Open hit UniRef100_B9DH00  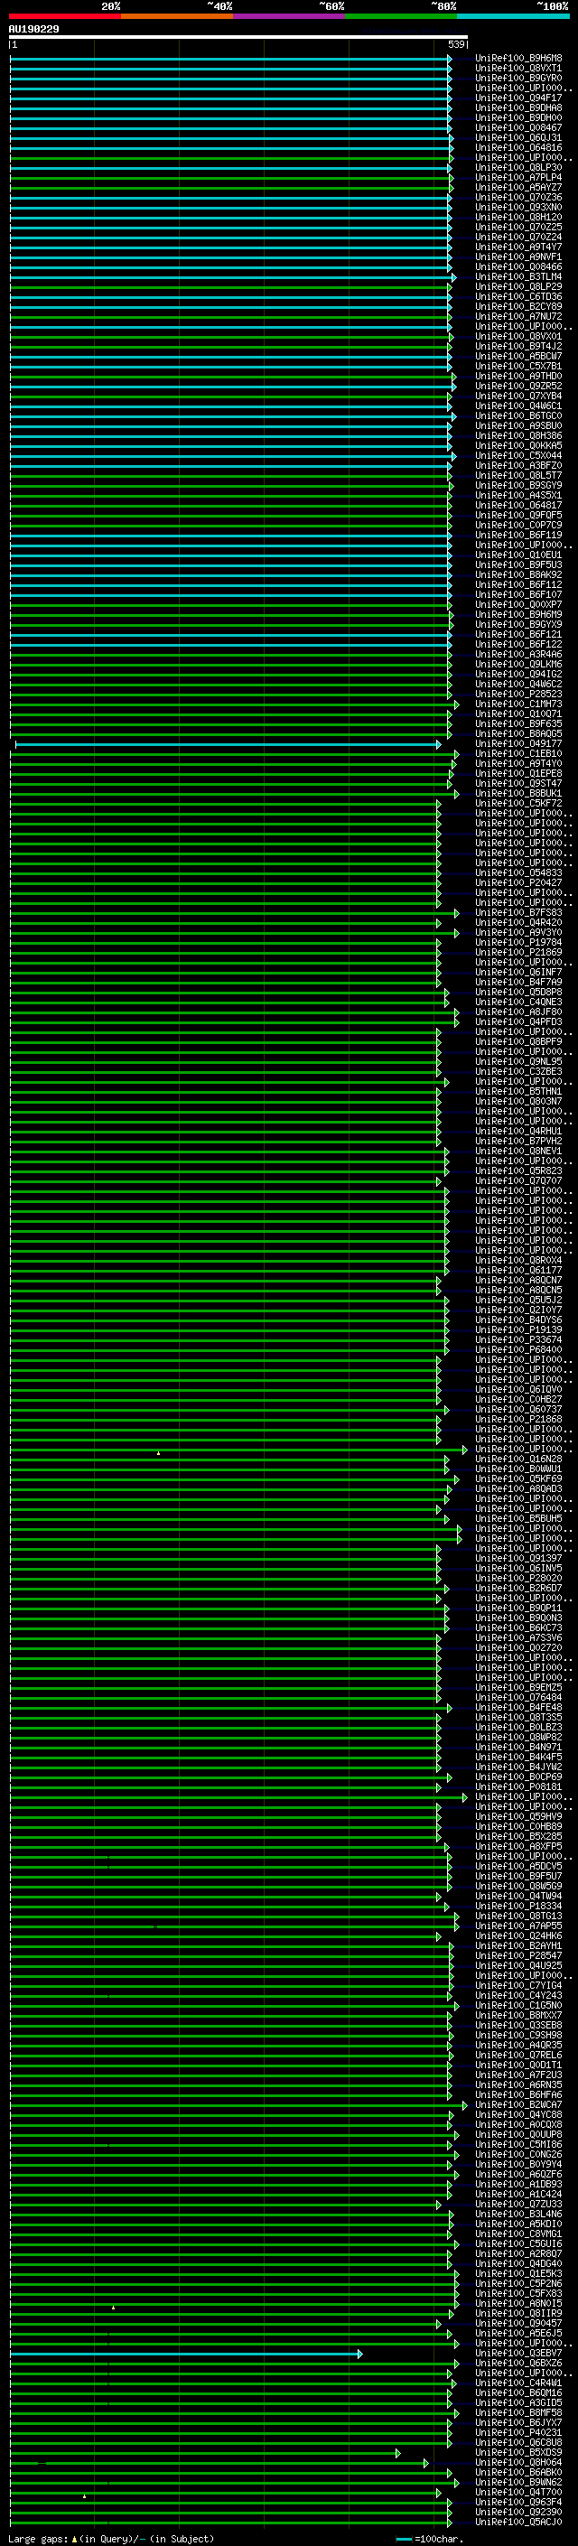pos(518,117)
